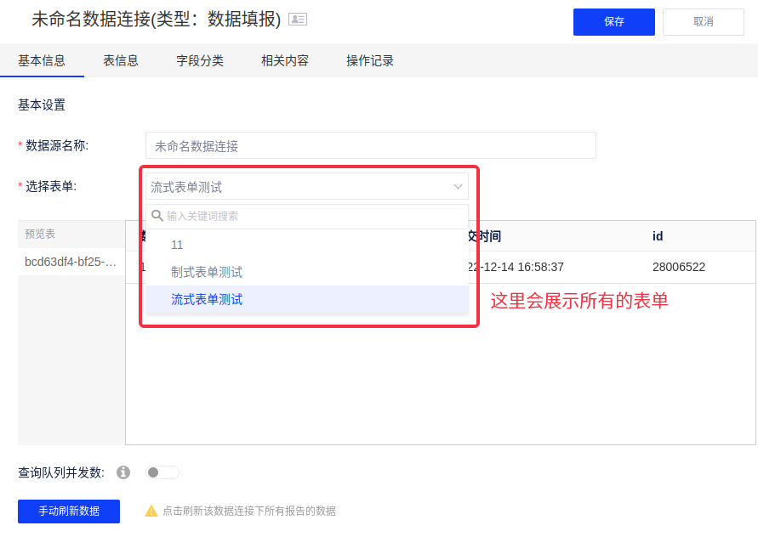The height and width of the screenshot is (537, 758).
Task: Toggle the 查询队列并发数 switch
Action: click(x=162, y=472)
